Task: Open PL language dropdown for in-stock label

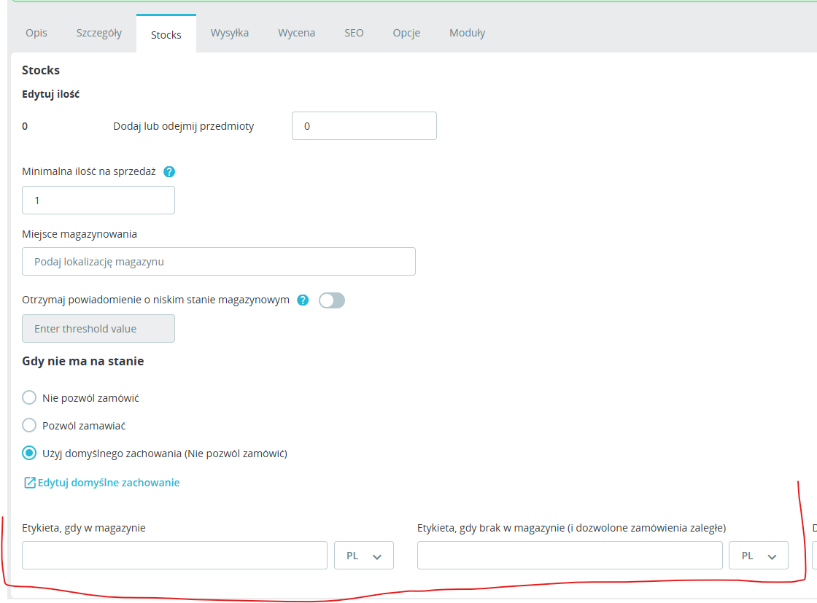Action: [364, 556]
